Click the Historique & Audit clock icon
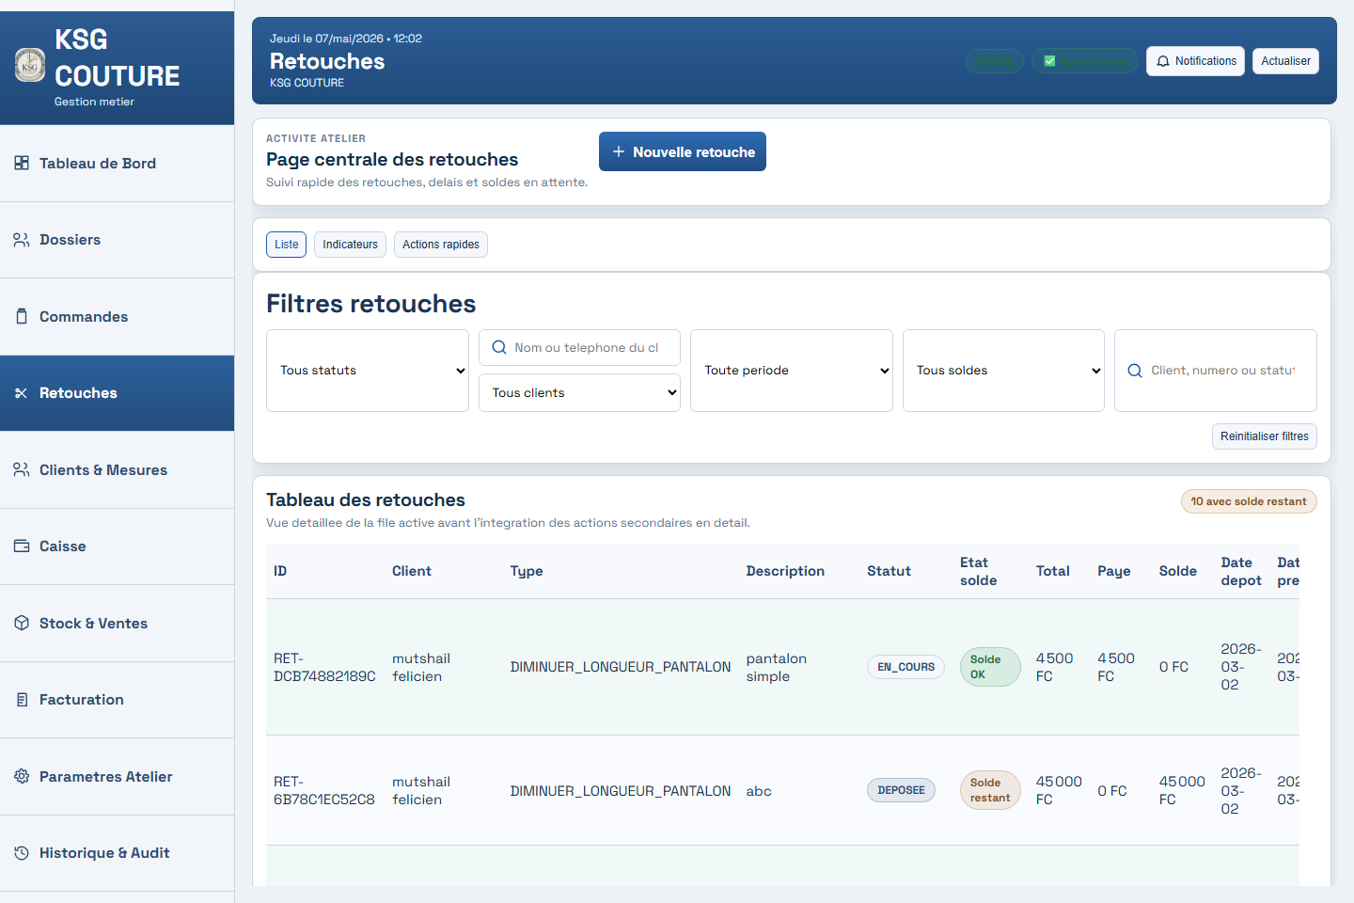The height and width of the screenshot is (903, 1354). pos(22,853)
